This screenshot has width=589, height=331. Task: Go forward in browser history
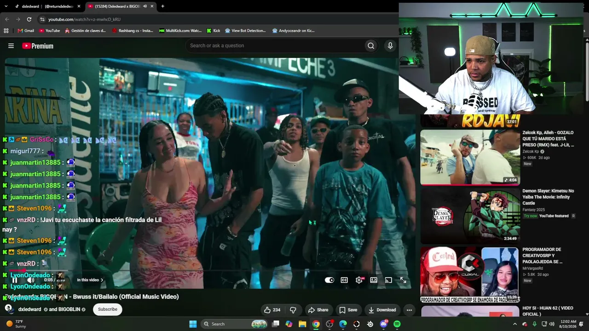pos(18,19)
